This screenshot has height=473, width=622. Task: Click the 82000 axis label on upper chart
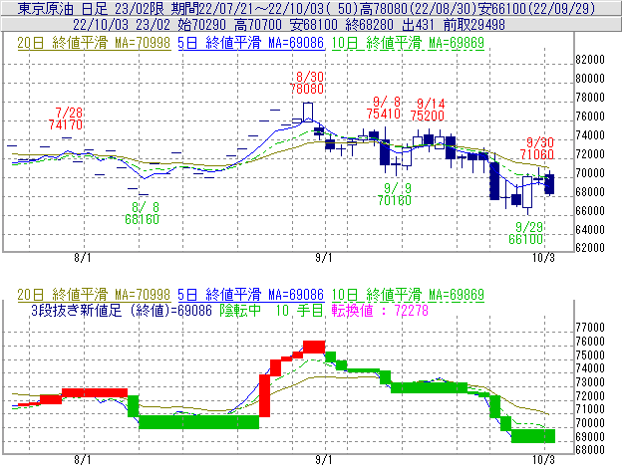590,60
